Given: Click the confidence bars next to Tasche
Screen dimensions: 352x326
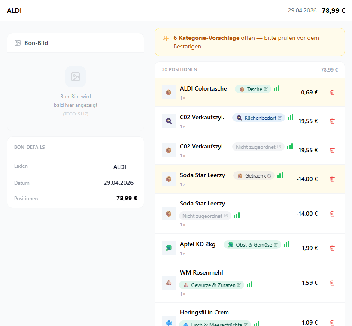Looking at the screenshot, I should [x=276, y=88].
